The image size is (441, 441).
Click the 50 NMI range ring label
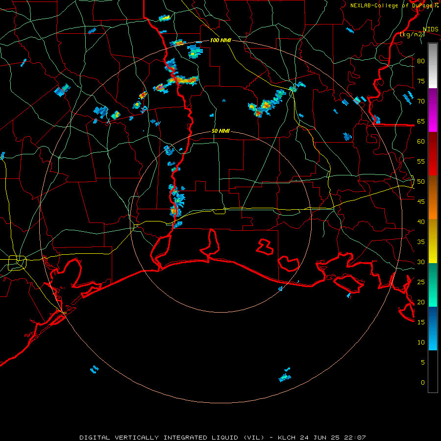point(220,131)
